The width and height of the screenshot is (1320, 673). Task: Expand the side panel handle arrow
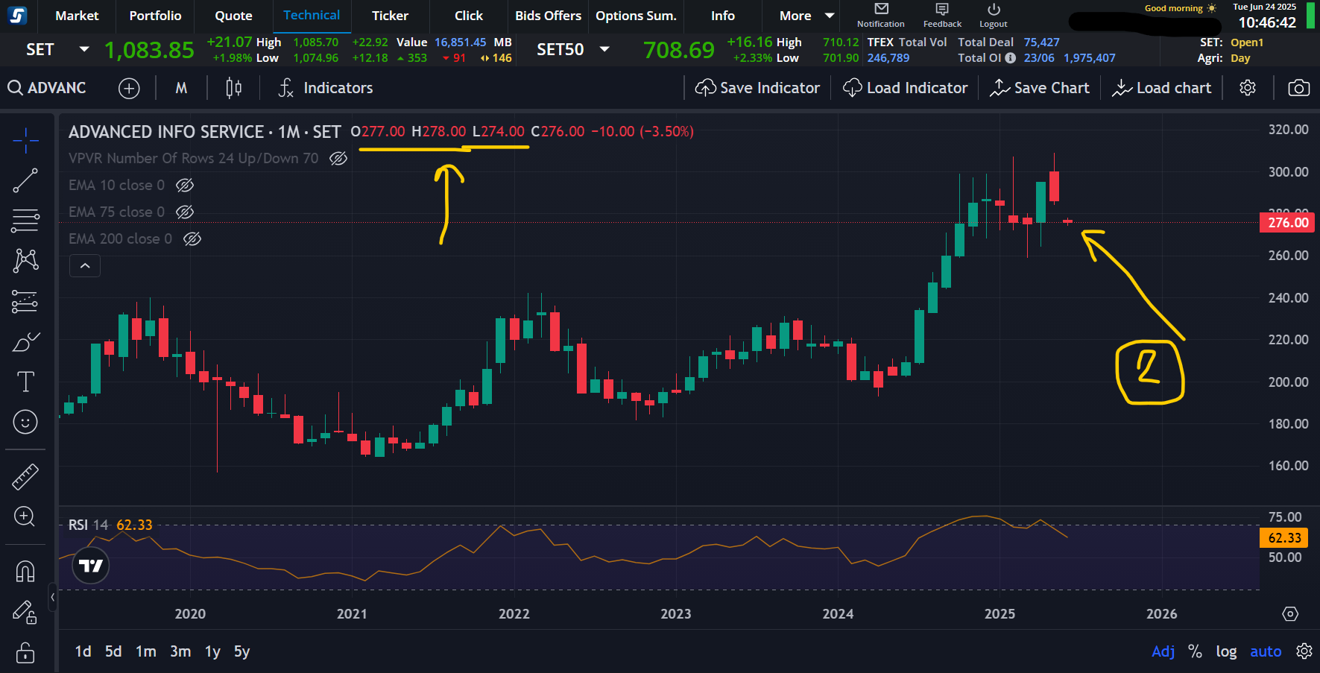(52, 597)
